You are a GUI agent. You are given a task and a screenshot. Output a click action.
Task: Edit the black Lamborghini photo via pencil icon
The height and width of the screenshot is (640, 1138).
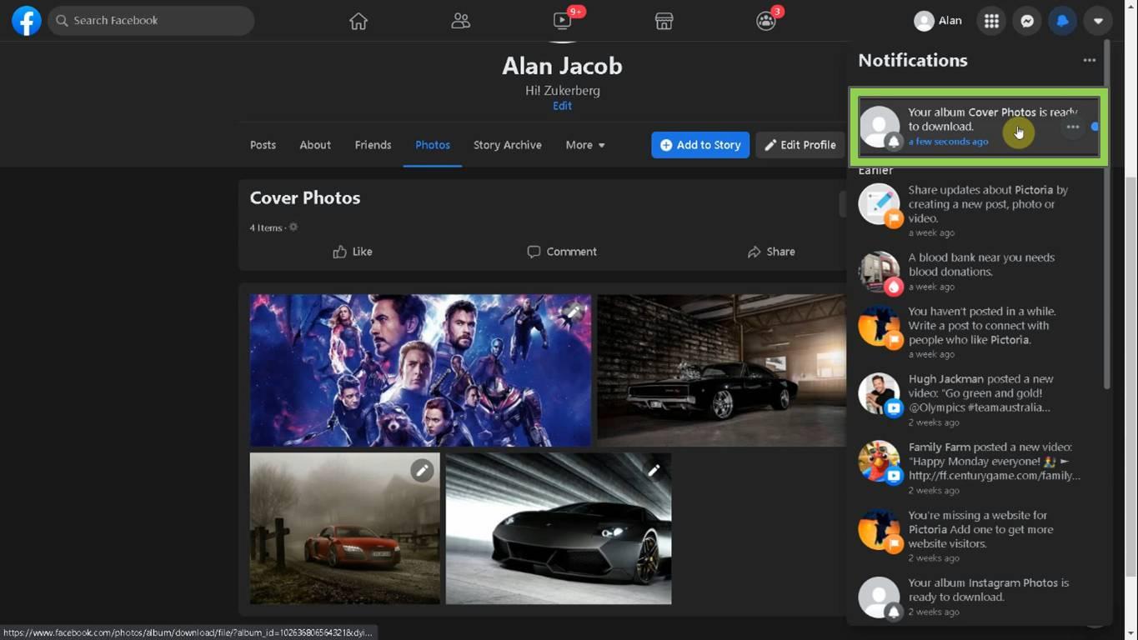pos(654,471)
